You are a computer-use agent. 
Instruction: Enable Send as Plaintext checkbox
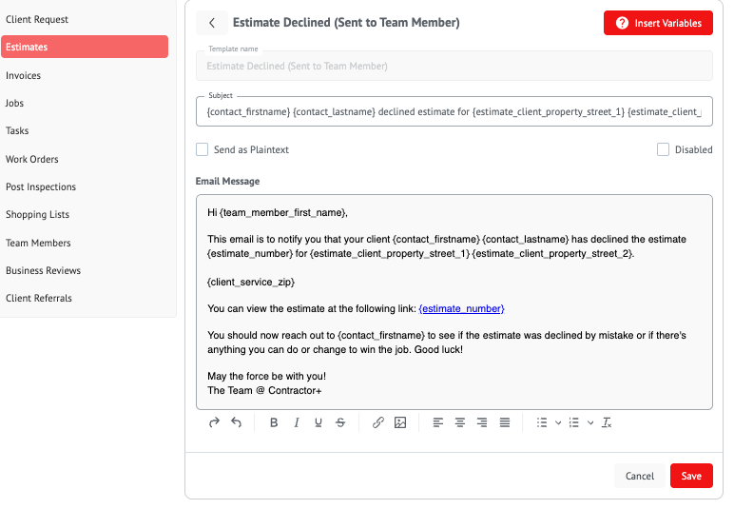click(x=202, y=149)
